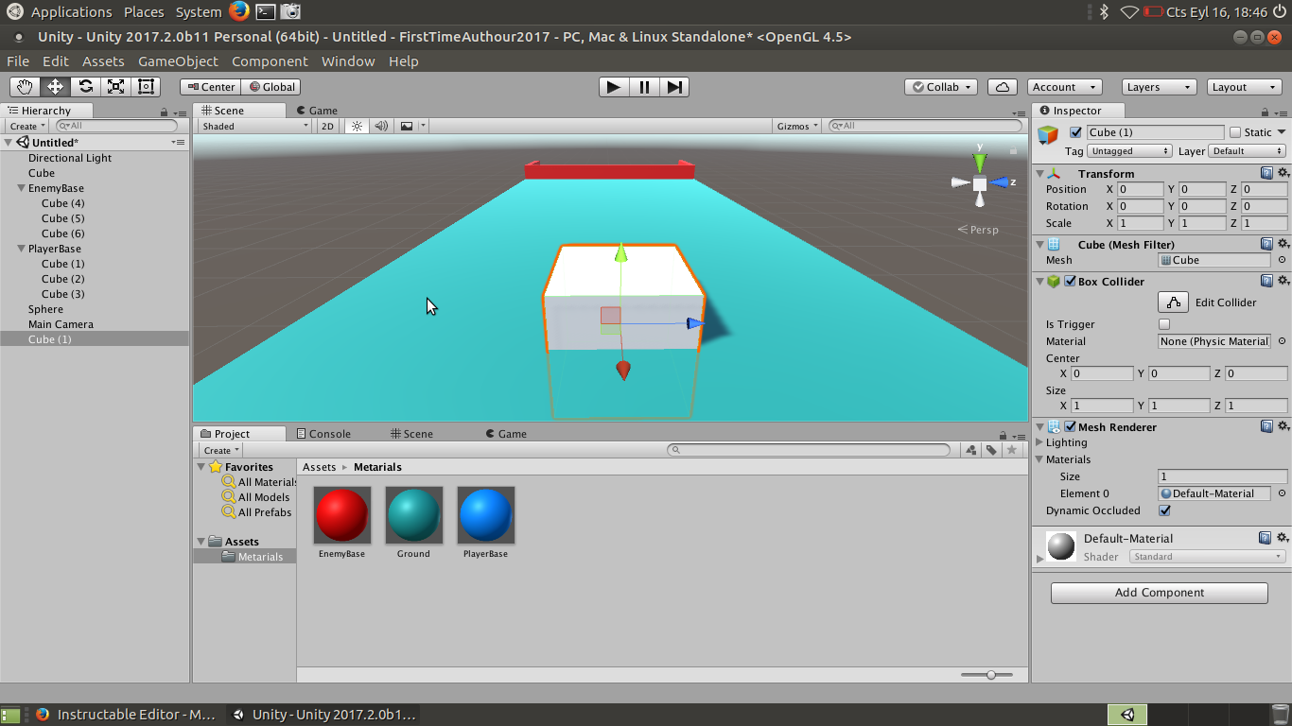Click the Add Component button

click(1160, 593)
